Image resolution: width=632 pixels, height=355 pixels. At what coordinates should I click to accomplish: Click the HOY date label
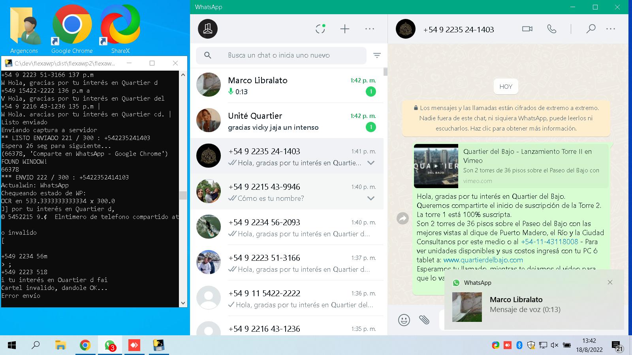point(506,86)
